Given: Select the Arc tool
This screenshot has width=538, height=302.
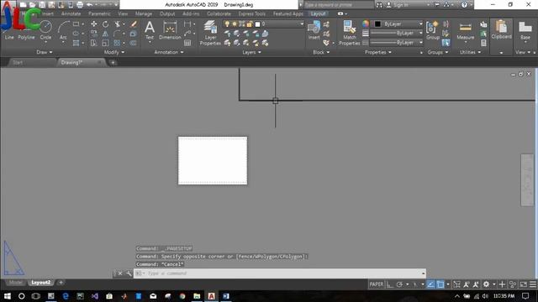Looking at the screenshot, I should [x=63, y=30].
